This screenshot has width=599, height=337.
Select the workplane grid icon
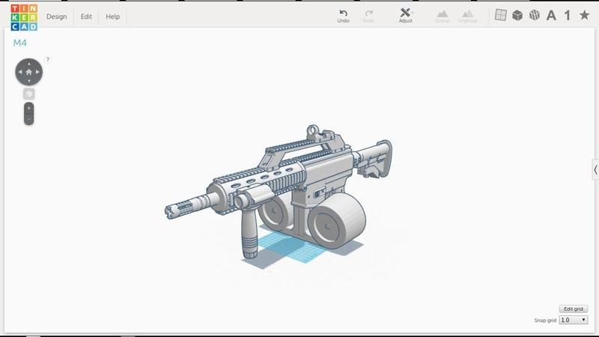pyautogui.click(x=500, y=15)
